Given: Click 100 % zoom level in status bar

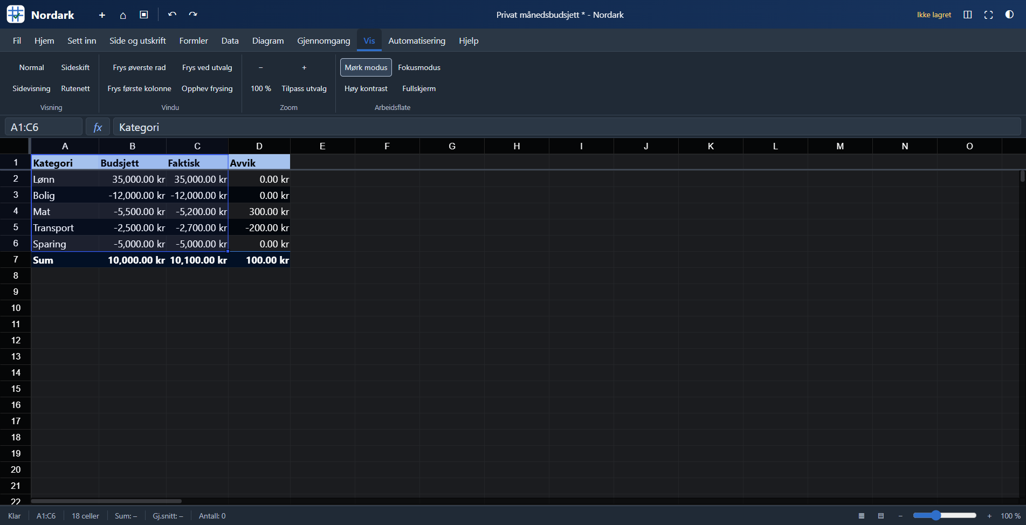Looking at the screenshot, I should click(1010, 516).
